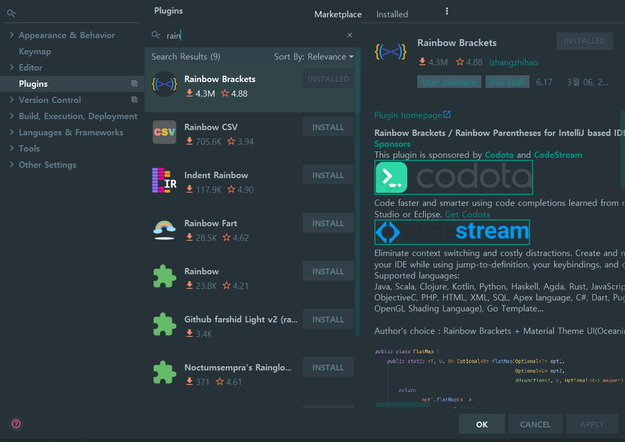Click the Search Results (9) label

coord(186,56)
